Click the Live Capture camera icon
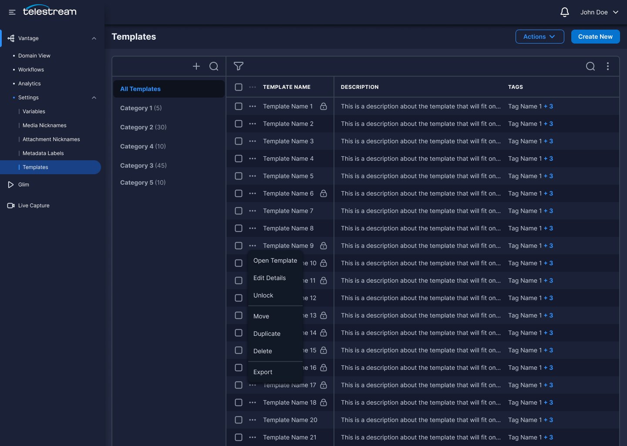 pos(11,206)
